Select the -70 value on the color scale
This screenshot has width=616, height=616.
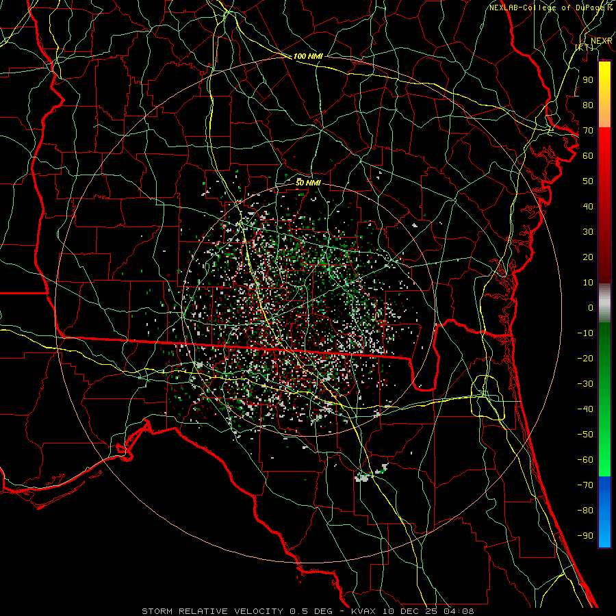585,485
